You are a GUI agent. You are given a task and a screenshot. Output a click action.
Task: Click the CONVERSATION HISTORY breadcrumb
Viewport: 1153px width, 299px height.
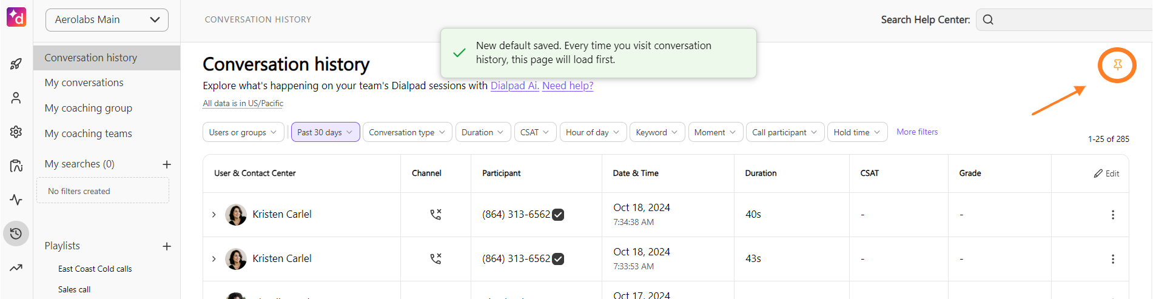pos(258,19)
